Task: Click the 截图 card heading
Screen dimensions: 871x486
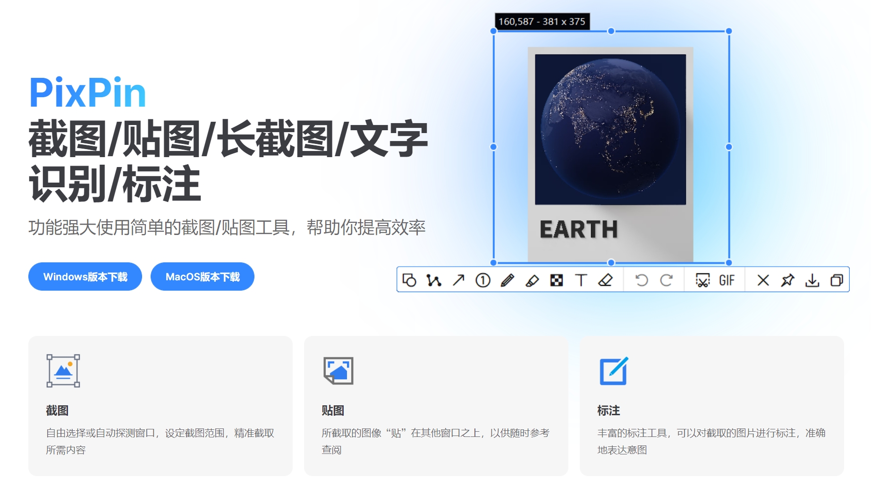Action: click(x=57, y=411)
